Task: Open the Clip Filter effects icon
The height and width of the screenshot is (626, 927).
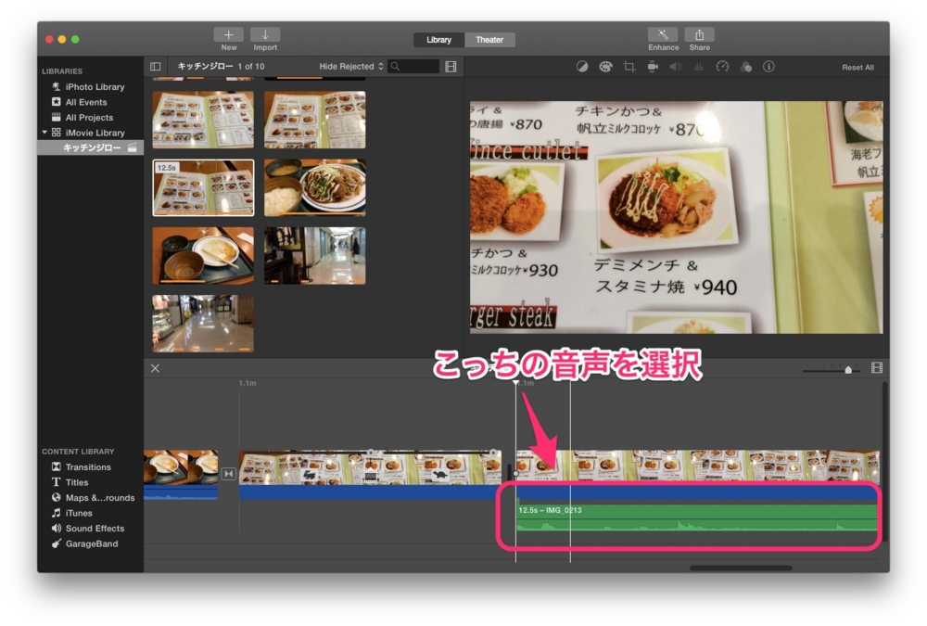Action: [x=747, y=66]
